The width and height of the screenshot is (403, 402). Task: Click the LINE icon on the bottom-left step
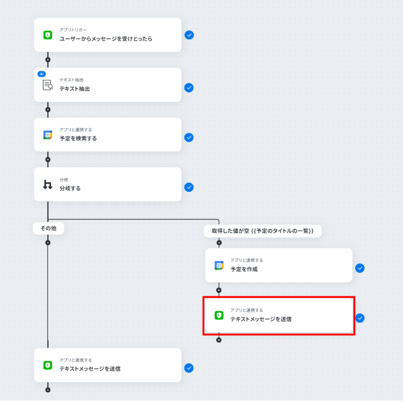48,365
